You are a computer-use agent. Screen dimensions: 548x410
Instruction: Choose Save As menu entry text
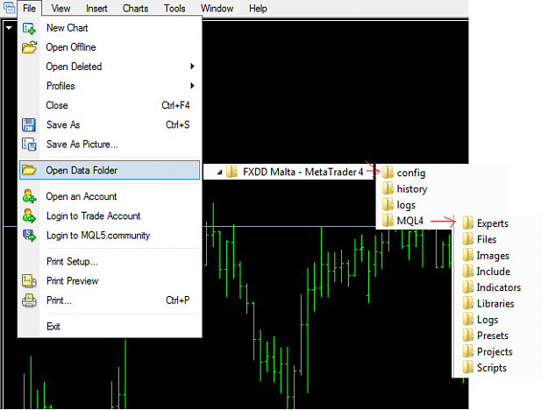click(63, 124)
